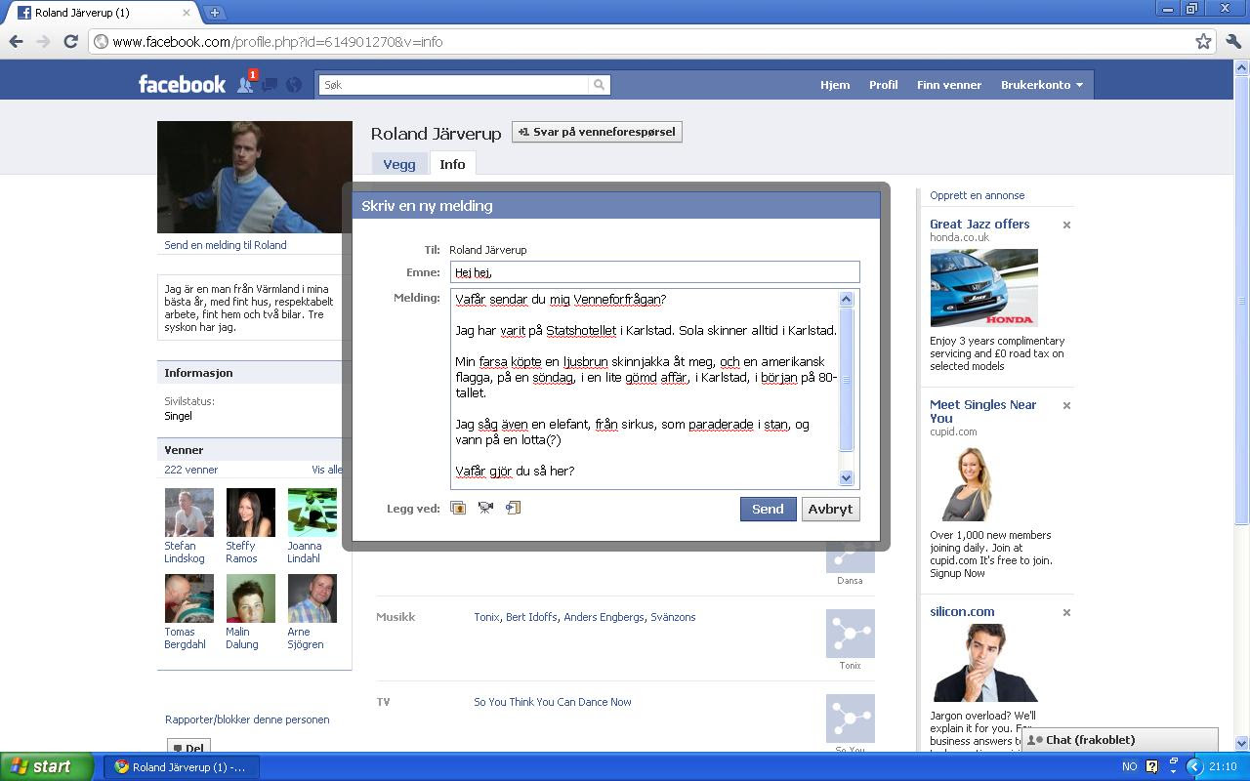
Task: Bookmark page with the star icon
Action: click(x=1203, y=41)
